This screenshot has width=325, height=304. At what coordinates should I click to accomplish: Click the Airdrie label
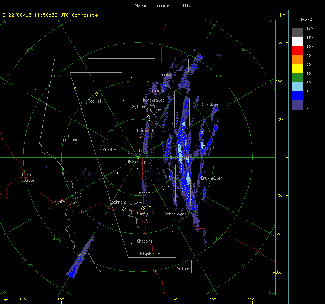click(142, 193)
